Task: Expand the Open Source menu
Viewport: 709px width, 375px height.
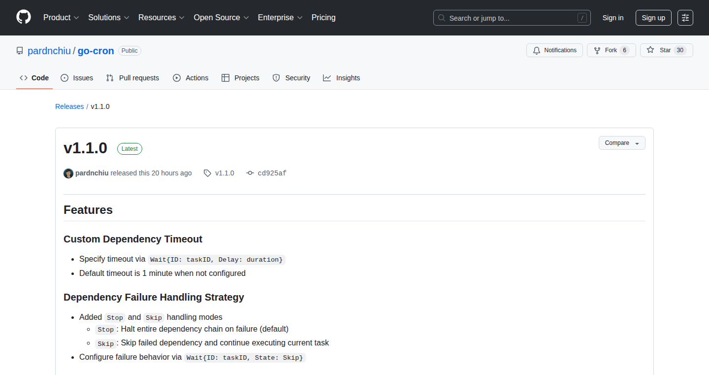Action: [x=222, y=17]
